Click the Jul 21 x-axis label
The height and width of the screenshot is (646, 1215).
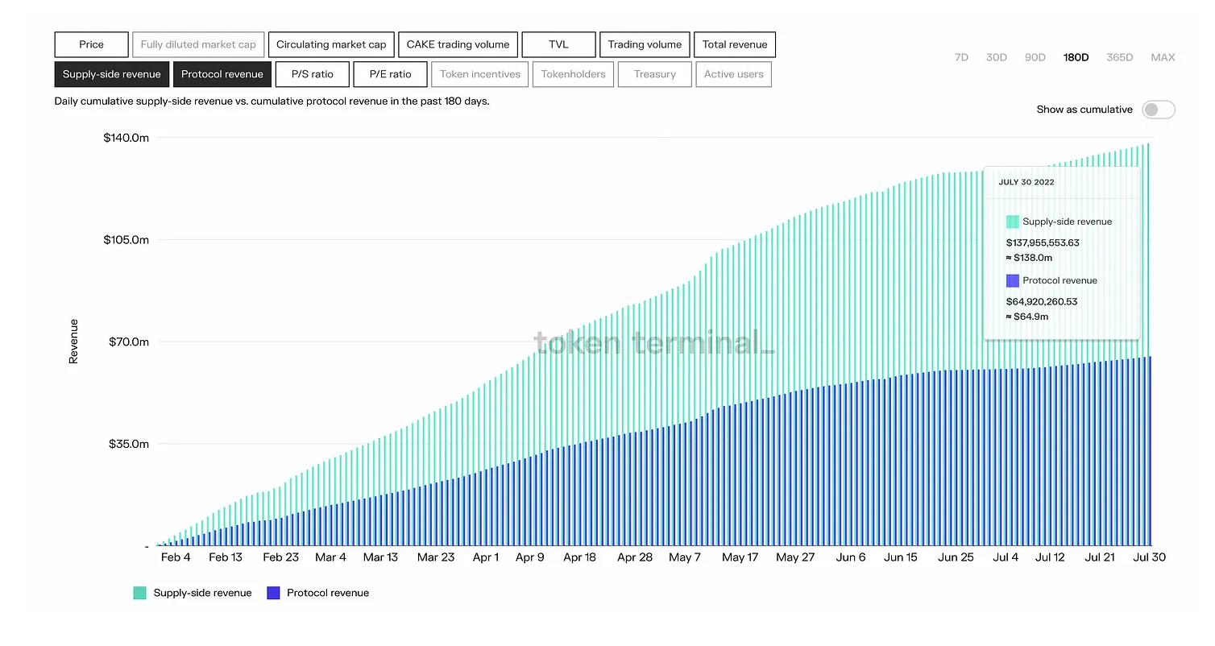pos(1100,557)
